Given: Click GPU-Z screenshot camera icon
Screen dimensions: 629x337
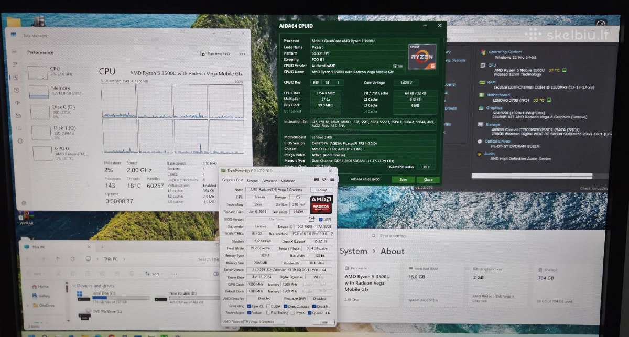Looking at the screenshot, I should click(317, 180).
